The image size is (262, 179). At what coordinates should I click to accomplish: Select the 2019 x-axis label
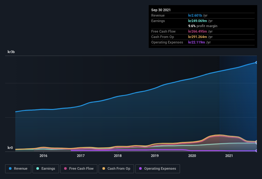pos(155,156)
